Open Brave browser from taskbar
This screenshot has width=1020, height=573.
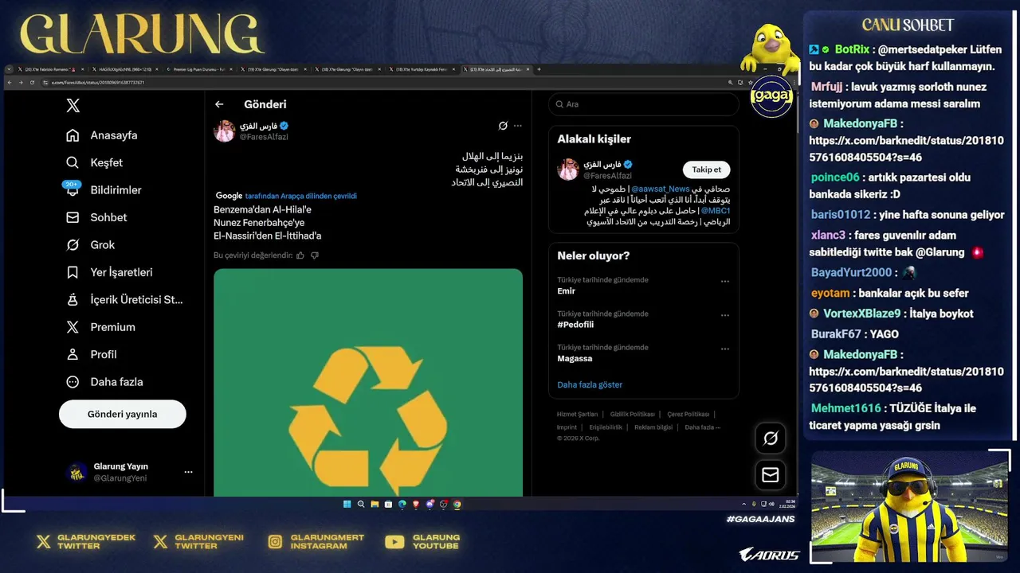[x=416, y=504]
